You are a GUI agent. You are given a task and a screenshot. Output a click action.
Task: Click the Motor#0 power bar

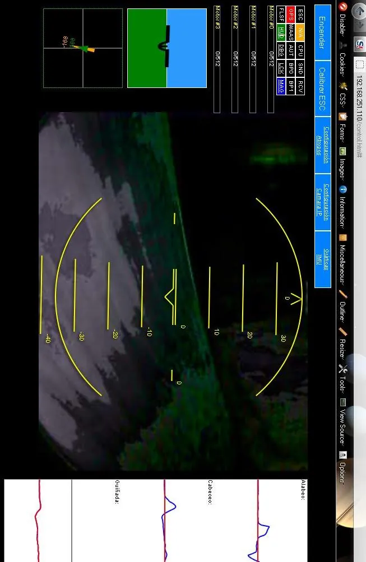pyautogui.click(x=271, y=59)
